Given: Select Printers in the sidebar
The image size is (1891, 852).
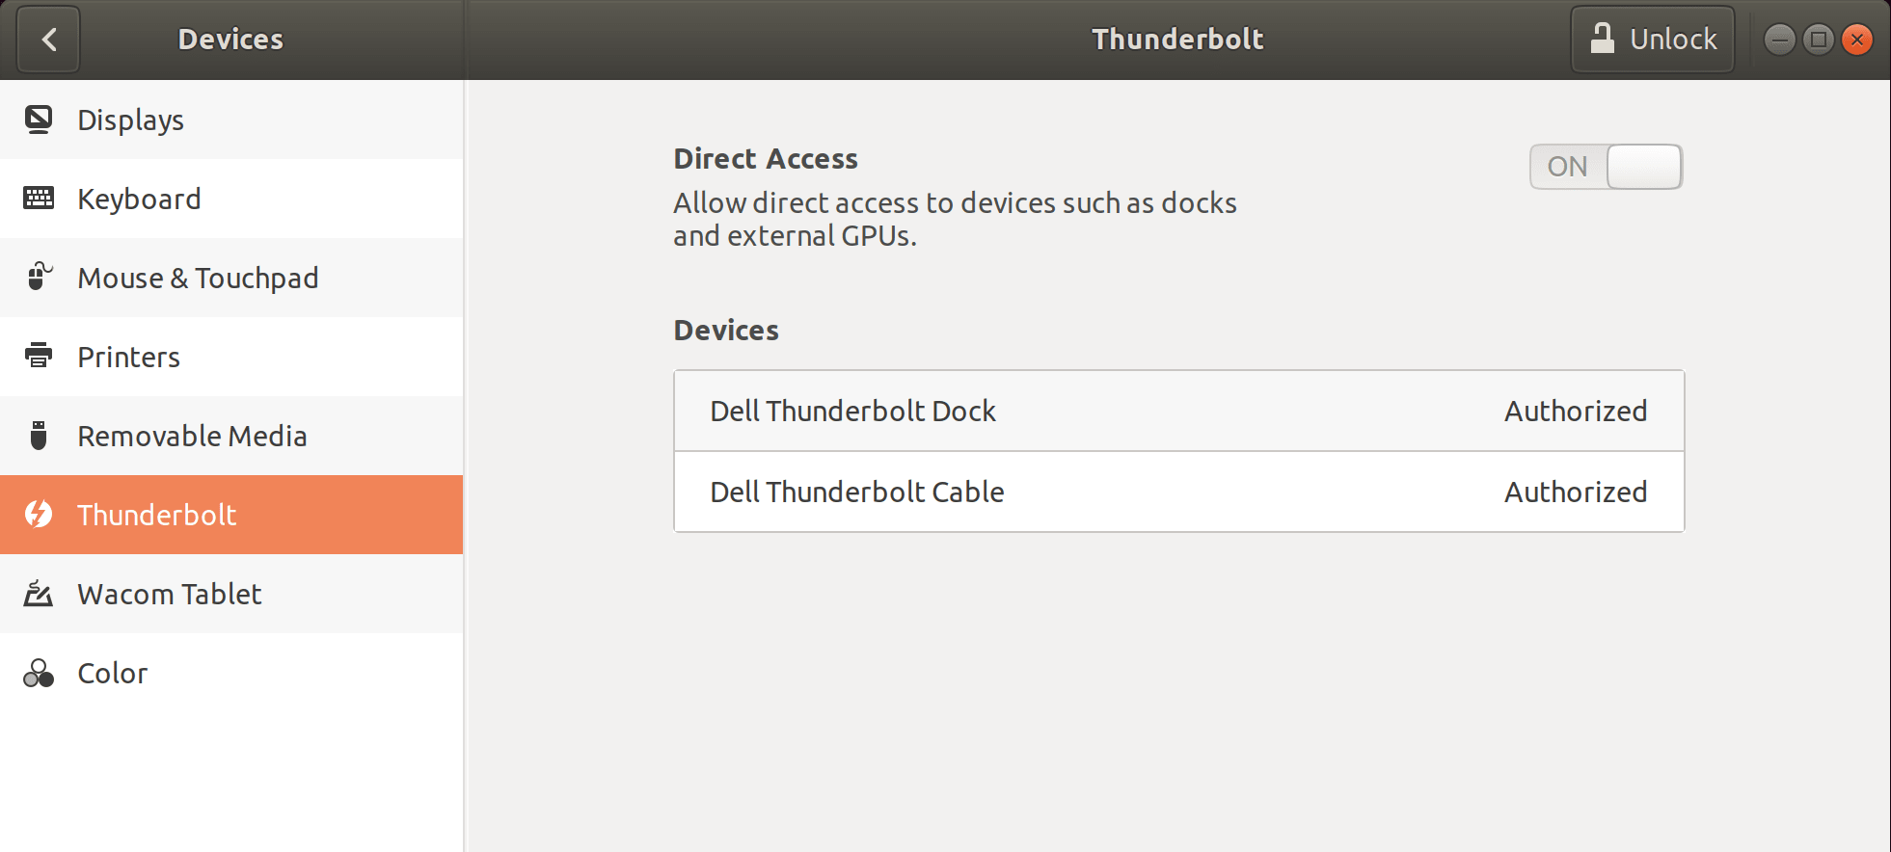Looking at the screenshot, I should click(129, 357).
